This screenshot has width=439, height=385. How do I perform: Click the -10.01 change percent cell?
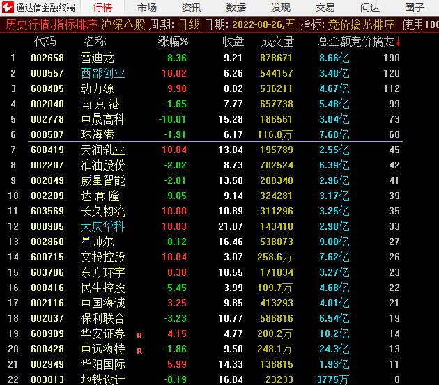[x=172, y=119]
